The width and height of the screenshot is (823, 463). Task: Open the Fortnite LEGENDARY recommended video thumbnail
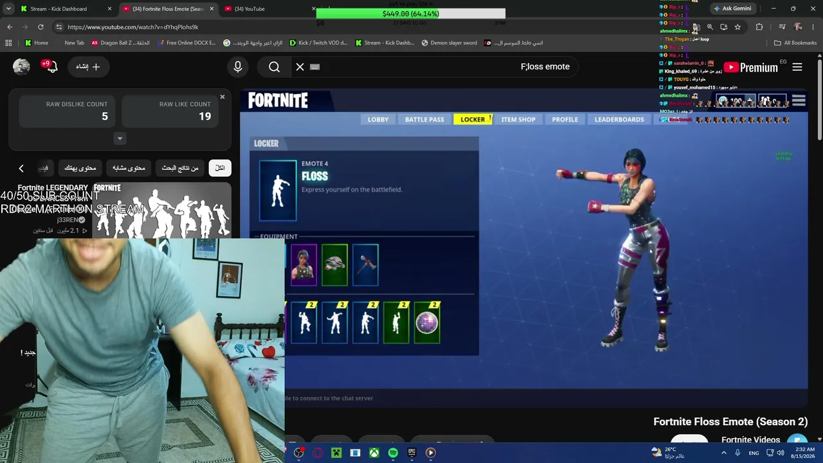(162, 211)
